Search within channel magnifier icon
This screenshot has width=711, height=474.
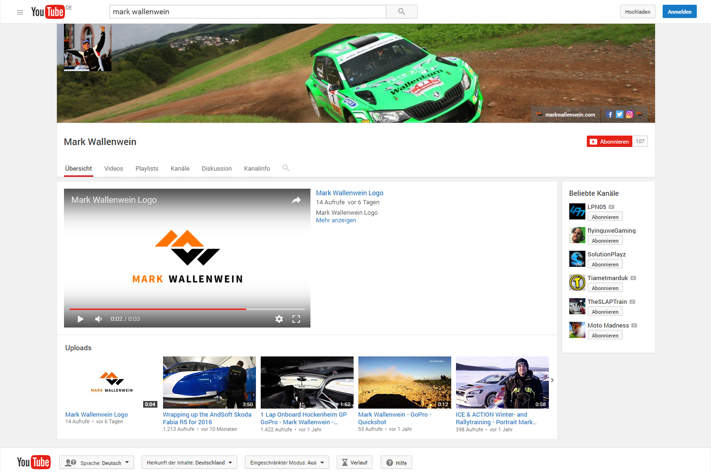(x=286, y=168)
